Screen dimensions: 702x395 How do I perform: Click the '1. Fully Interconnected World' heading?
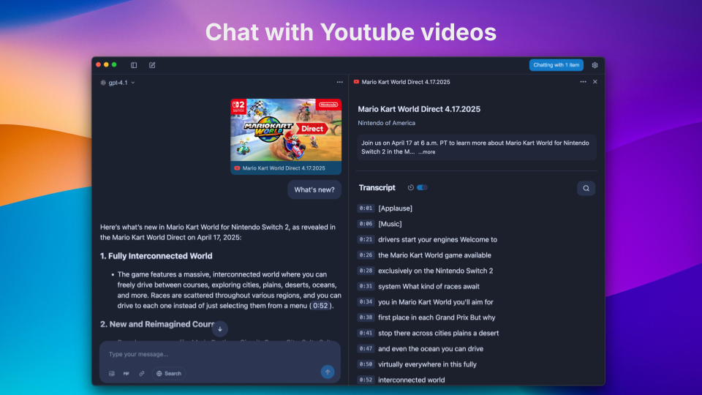(x=156, y=256)
